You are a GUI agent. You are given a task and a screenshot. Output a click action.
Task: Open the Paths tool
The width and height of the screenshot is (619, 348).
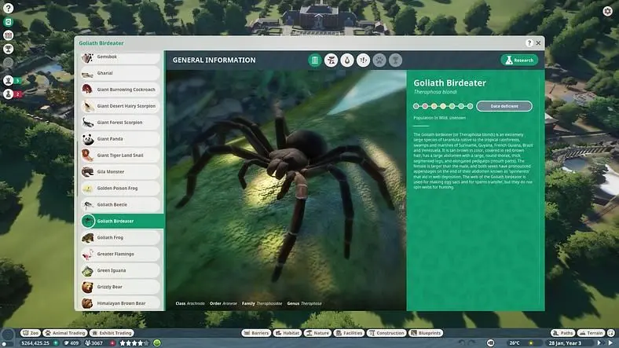point(562,333)
